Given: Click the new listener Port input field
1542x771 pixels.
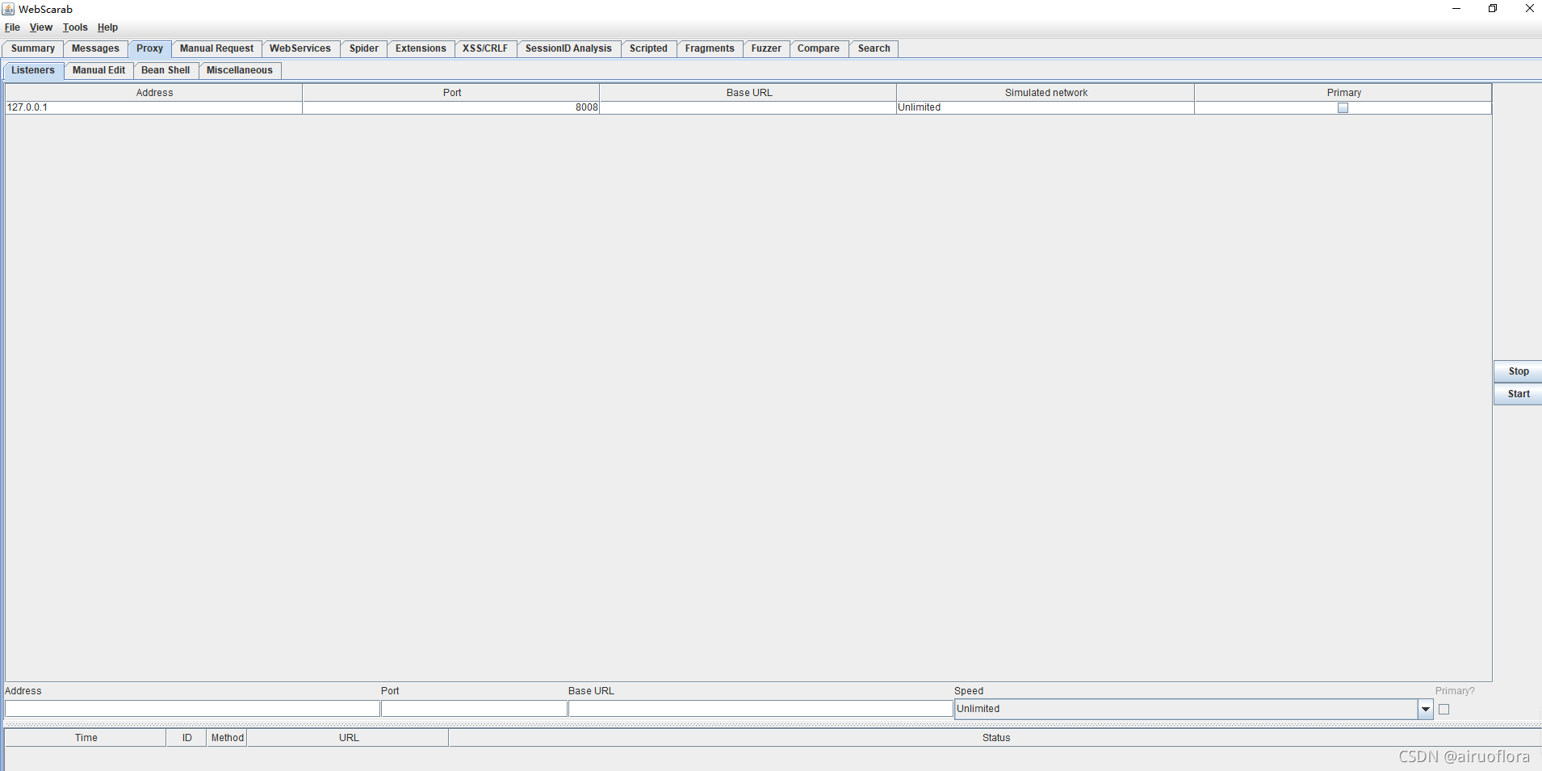Looking at the screenshot, I should click(x=474, y=709).
